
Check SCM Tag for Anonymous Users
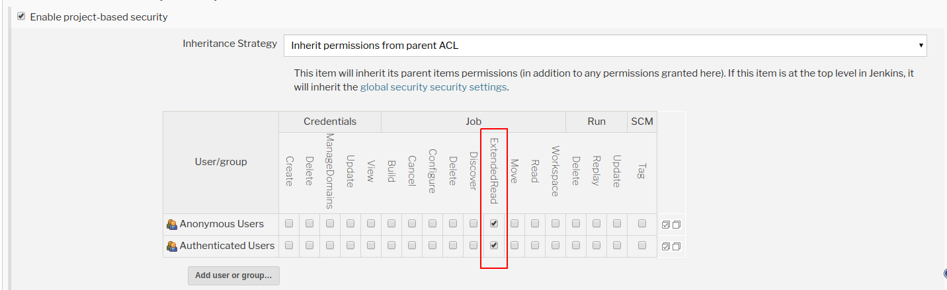pyautogui.click(x=642, y=224)
